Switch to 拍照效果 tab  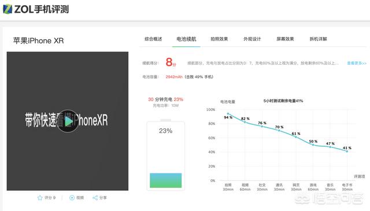(x=219, y=39)
